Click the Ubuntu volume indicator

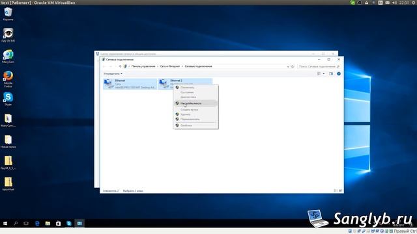point(394,3)
